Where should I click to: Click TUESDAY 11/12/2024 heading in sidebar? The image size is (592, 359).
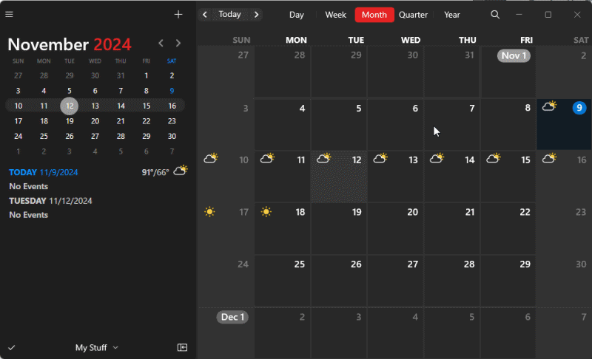pos(50,201)
